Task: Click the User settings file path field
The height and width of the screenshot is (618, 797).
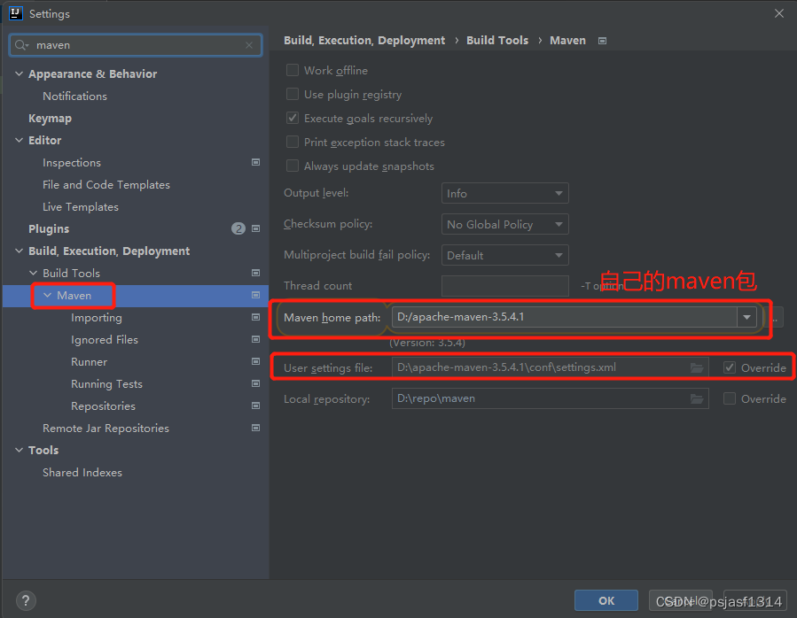Action: 550,367
